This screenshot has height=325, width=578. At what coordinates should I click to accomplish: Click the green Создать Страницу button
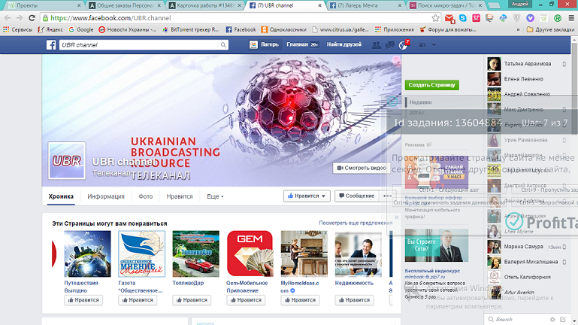(x=431, y=85)
